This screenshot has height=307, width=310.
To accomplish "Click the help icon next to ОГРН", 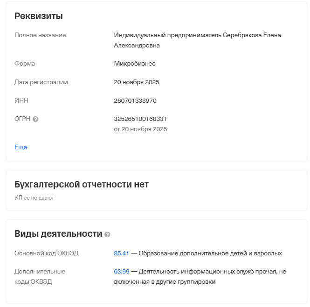I will (x=35, y=119).
